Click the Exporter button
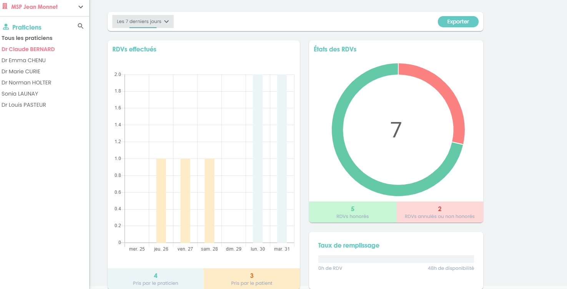 (x=458, y=21)
